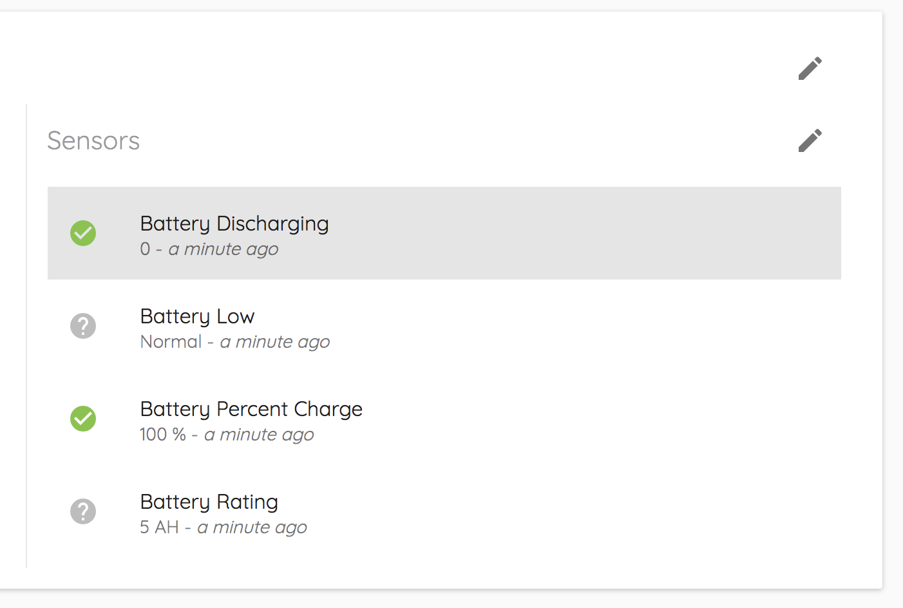The image size is (903, 608).
Task: Click the Battery Low question mark icon
Action: [x=83, y=326]
